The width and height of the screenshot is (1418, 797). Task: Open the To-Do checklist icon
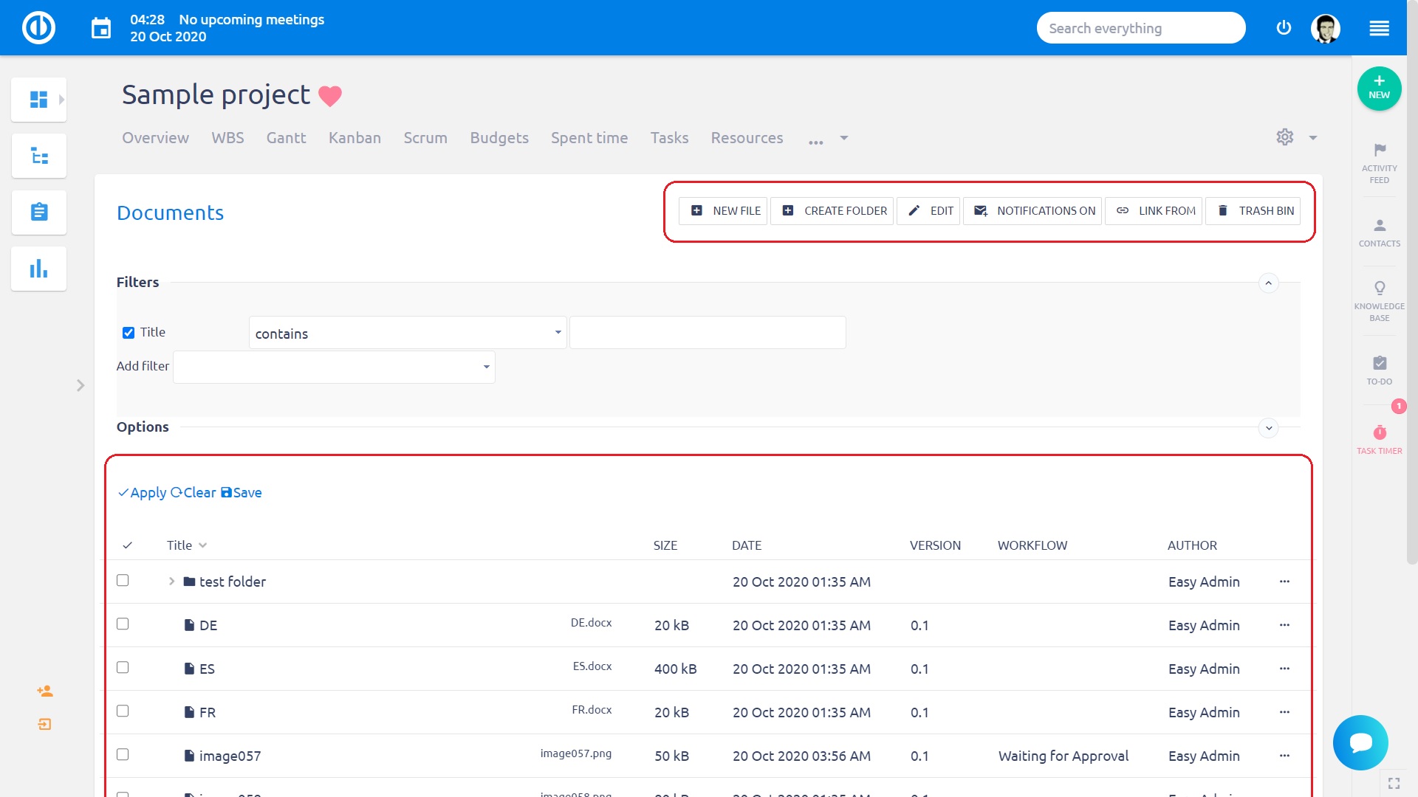point(1379,363)
